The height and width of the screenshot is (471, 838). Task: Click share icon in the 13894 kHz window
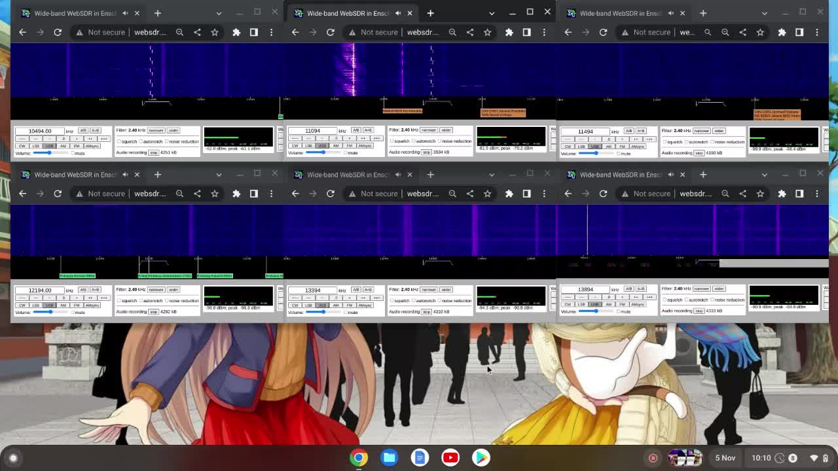tap(742, 194)
